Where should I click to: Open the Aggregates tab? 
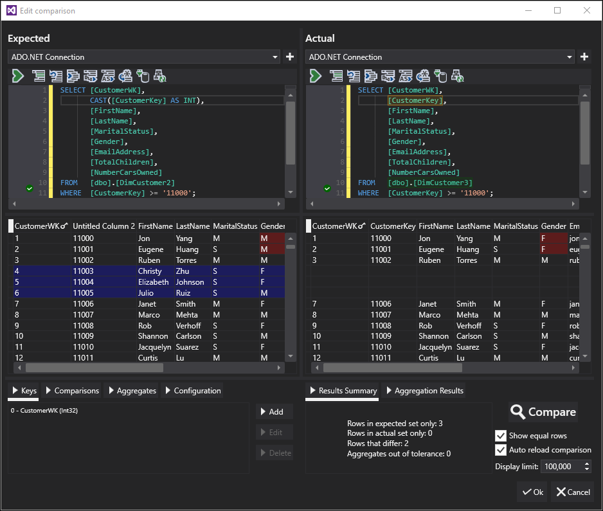tap(132, 391)
